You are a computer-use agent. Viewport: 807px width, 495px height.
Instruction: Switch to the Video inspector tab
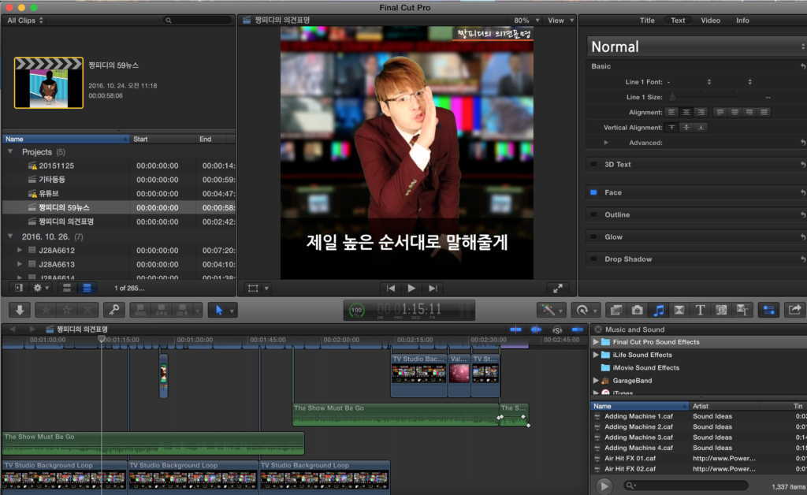710,20
